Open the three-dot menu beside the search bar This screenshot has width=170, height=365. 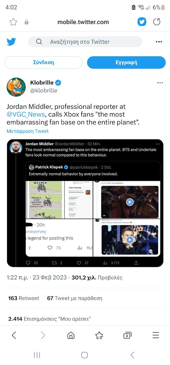point(159,42)
